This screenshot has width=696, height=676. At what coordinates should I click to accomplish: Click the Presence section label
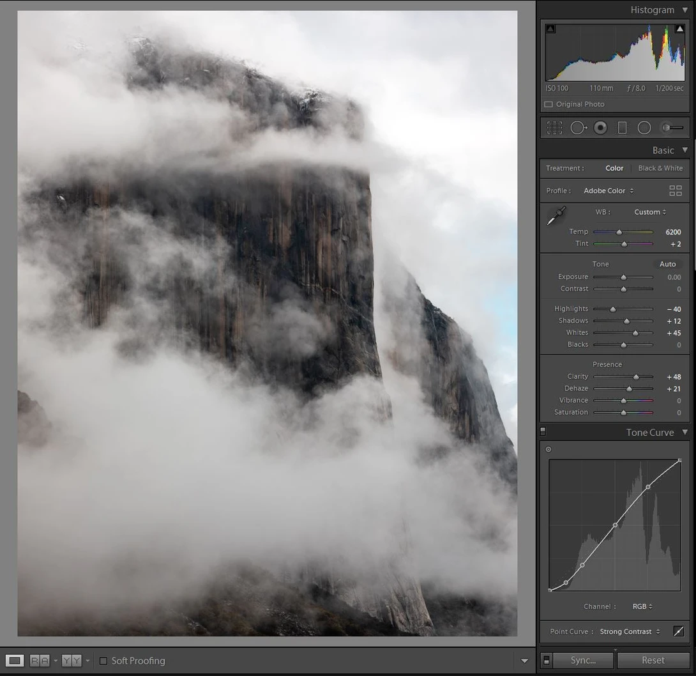coord(607,364)
